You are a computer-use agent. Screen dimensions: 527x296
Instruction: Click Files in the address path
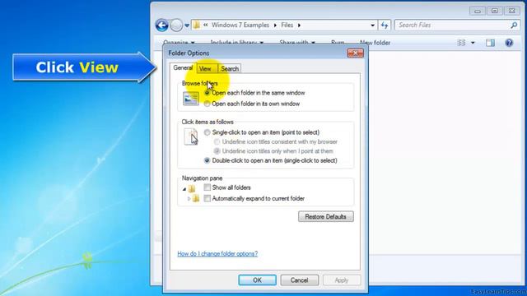pyautogui.click(x=287, y=25)
